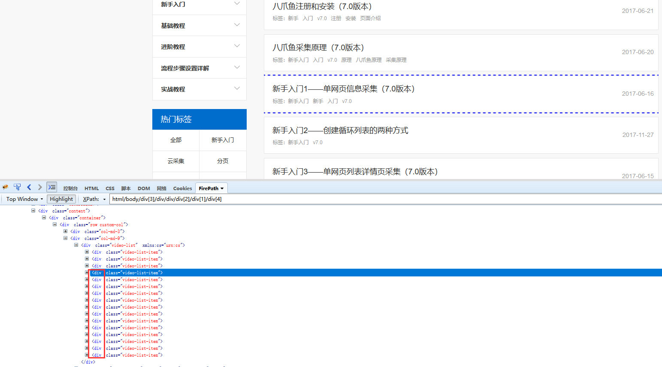Collapse the row custom-col div node

[x=54, y=224]
